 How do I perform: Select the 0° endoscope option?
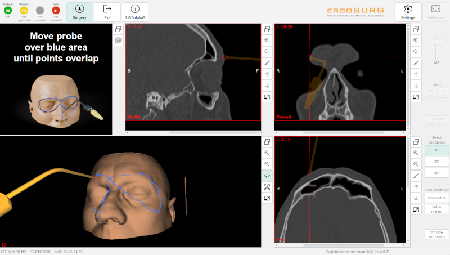point(436,150)
